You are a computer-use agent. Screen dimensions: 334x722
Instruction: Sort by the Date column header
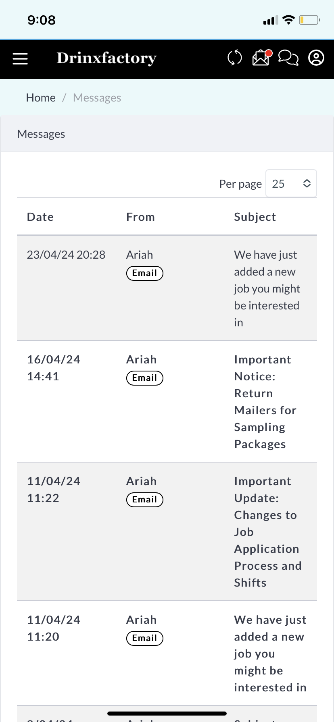40,217
